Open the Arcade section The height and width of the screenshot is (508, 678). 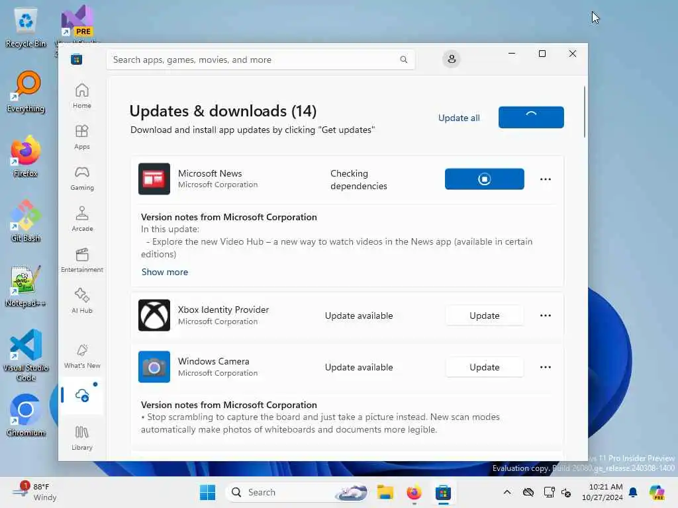coord(81,219)
